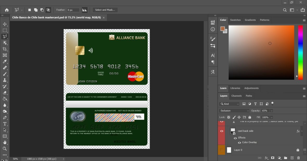Switch to the Patterns tab
The width and height of the screenshot is (307, 161).
(x=265, y=20)
